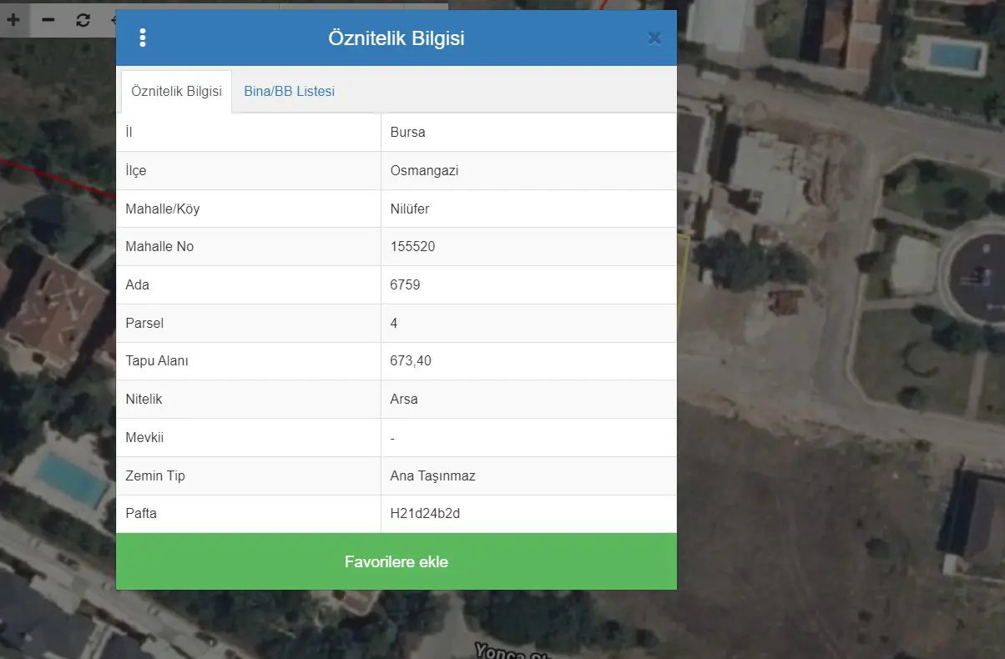
Task: Click the Mahalle No row label
Action: click(159, 247)
